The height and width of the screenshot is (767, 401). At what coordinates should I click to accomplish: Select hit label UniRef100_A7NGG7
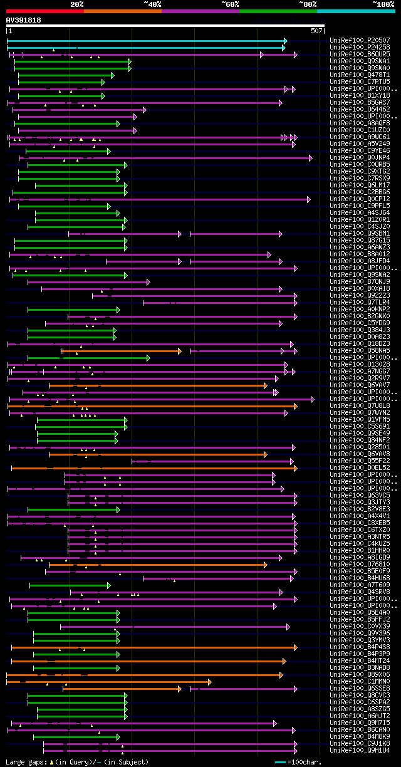pos(360,371)
